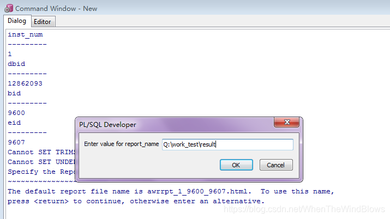
Task: Focus the report_name value input field
Action: click(227, 144)
